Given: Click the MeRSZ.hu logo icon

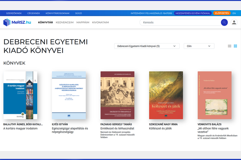Looking at the screenshot, I should (7, 23).
